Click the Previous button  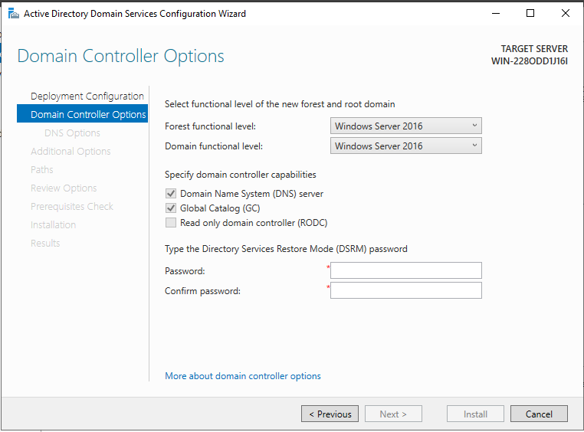tap(330, 414)
